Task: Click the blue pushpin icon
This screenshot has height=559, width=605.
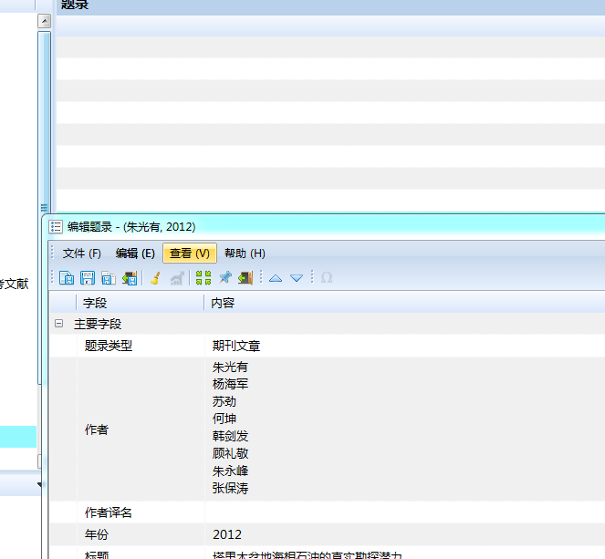Action: [225, 277]
